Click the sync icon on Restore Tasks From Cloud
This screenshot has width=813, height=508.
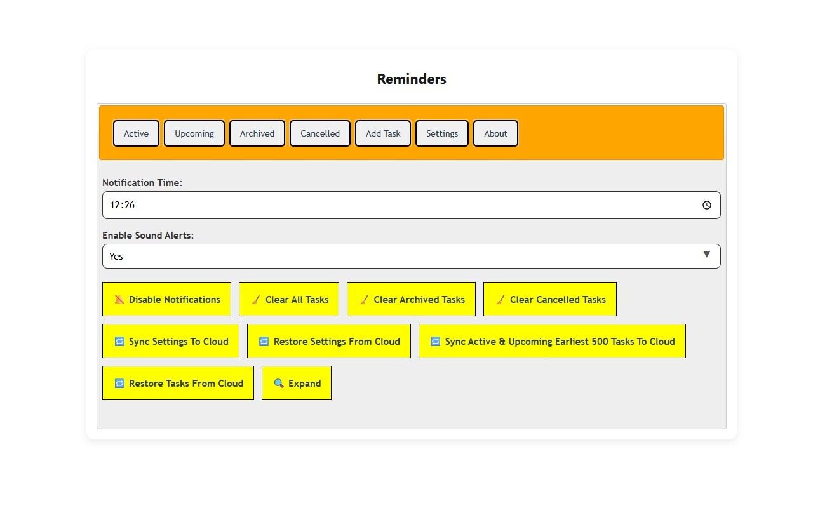(x=119, y=384)
